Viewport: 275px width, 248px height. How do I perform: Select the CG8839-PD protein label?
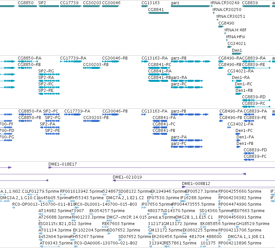tap(255, 150)
